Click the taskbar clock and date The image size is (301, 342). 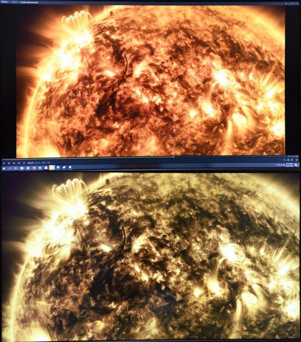pyautogui.click(x=289, y=165)
